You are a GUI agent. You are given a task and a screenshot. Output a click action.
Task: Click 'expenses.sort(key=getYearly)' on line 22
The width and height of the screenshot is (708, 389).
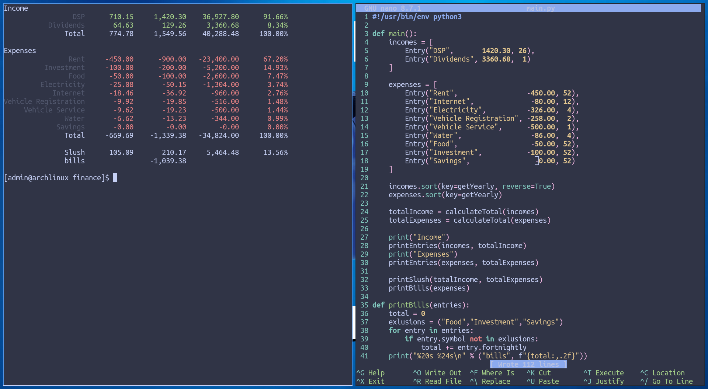pos(445,195)
